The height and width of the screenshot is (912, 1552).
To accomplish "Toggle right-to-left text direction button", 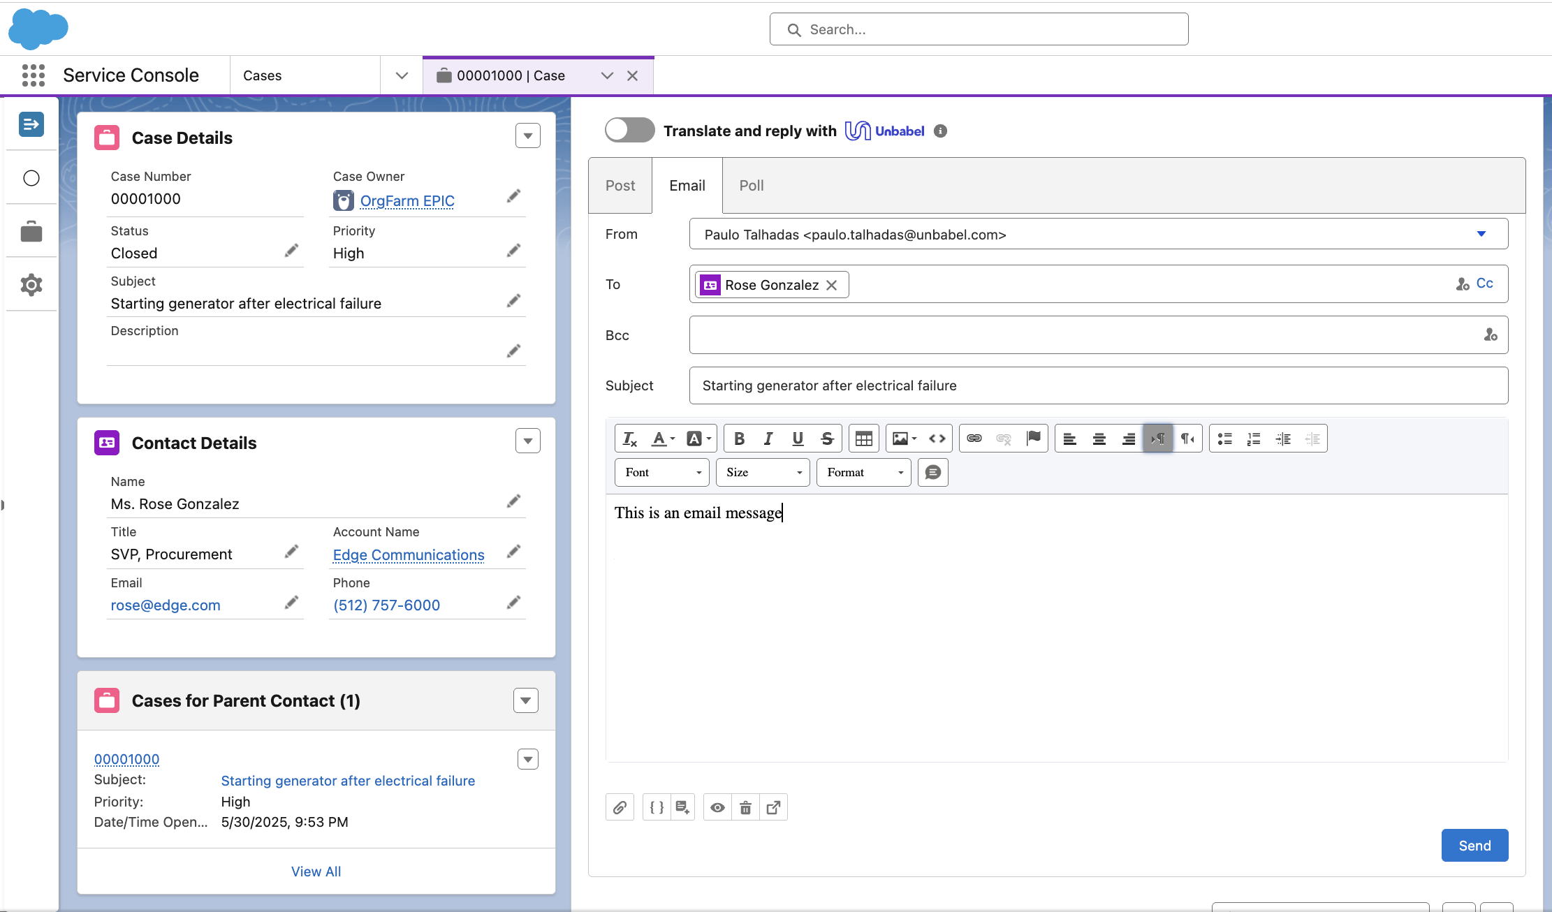I will [1187, 439].
